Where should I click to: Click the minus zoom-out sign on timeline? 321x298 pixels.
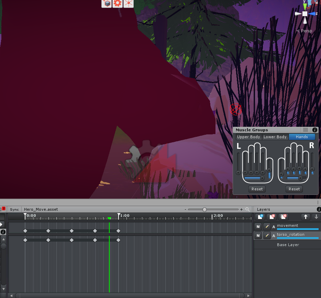[x=185, y=209]
